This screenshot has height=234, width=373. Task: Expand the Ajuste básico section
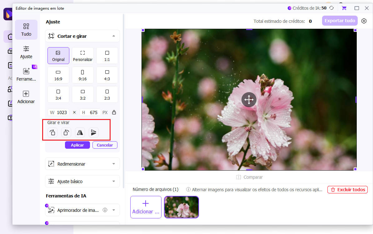click(x=113, y=181)
